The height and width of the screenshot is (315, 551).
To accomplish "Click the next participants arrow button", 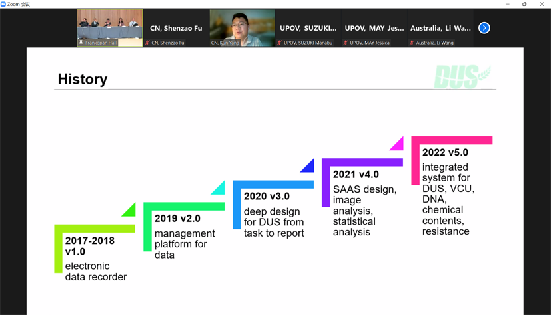I will pyautogui.click(x=484, y=28).
